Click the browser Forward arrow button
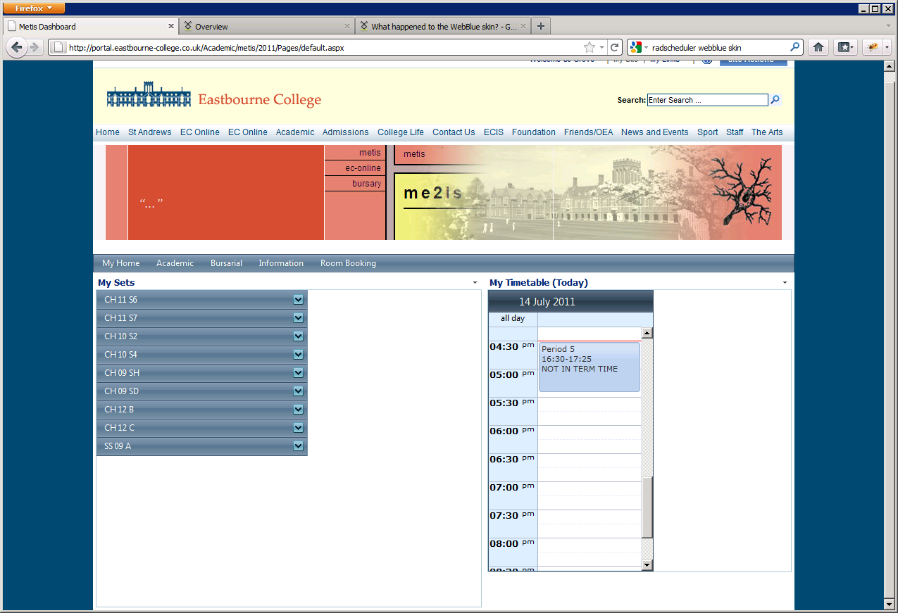The image size is (898, 613). coord(34,47)
